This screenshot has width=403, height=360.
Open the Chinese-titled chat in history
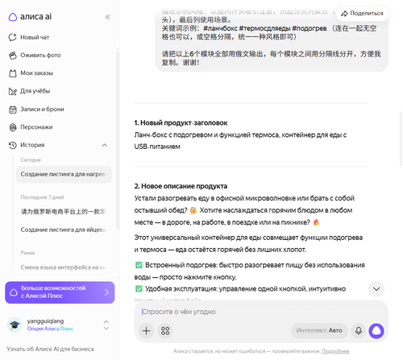click(64, 212)
